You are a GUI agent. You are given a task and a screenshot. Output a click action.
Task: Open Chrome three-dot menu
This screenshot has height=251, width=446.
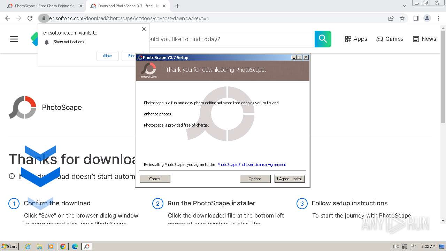438,18
